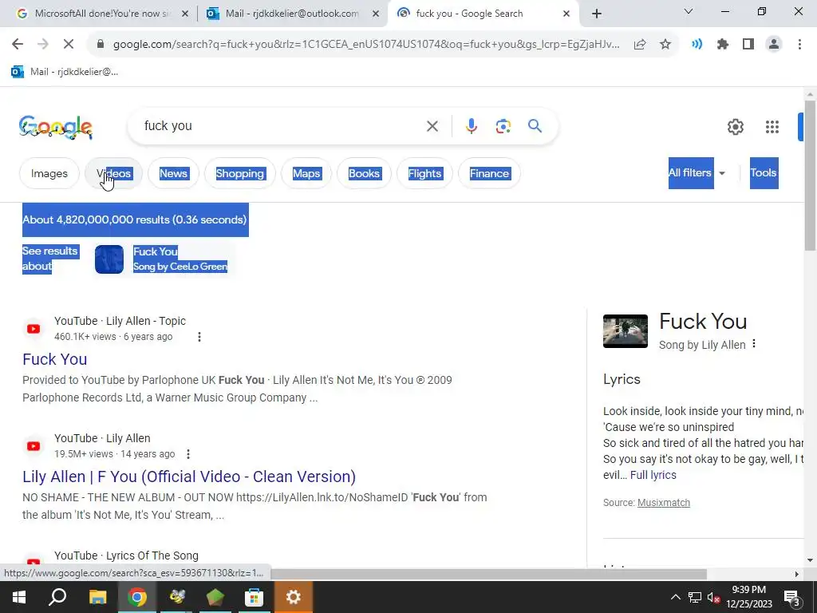Stop loading the page
The width and height of the screenshot is (817, 613).
coord(69,45)
